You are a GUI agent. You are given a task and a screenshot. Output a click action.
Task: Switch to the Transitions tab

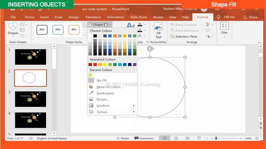click(93, 17)
